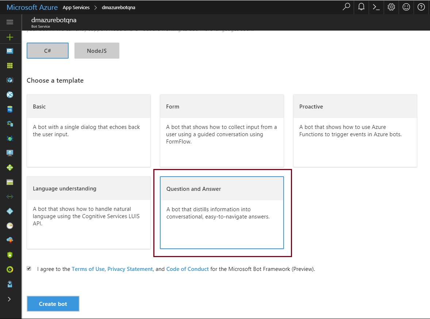Open help via the question mark icon
Viewport: 430px width, 319px height.
tap(421, 7)
